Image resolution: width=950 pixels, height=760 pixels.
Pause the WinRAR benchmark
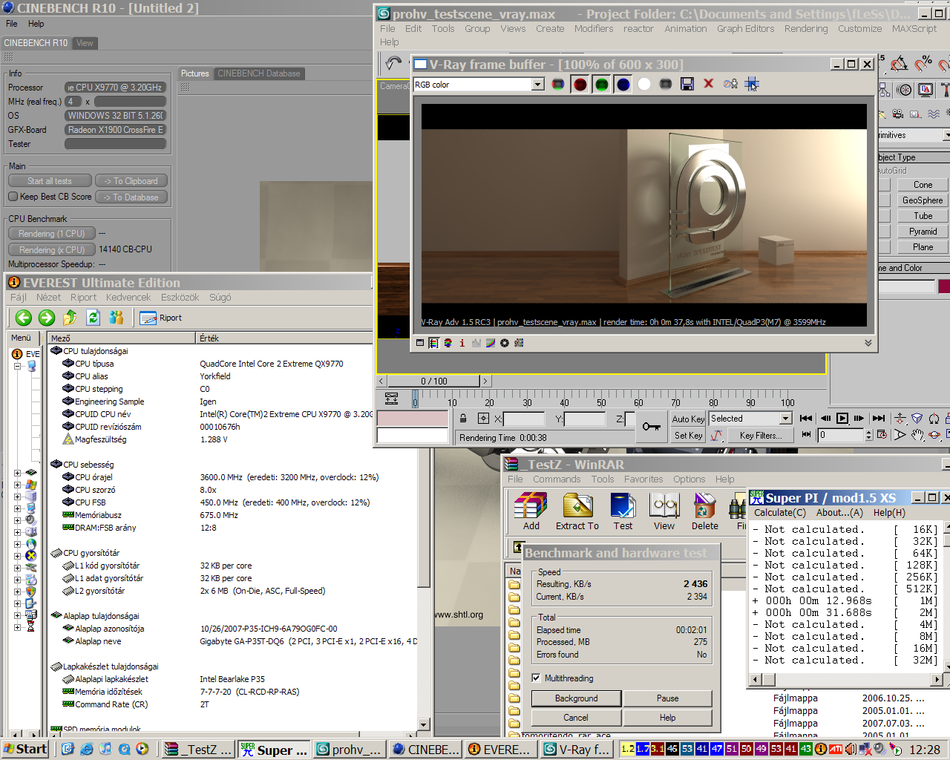point(667,698)
